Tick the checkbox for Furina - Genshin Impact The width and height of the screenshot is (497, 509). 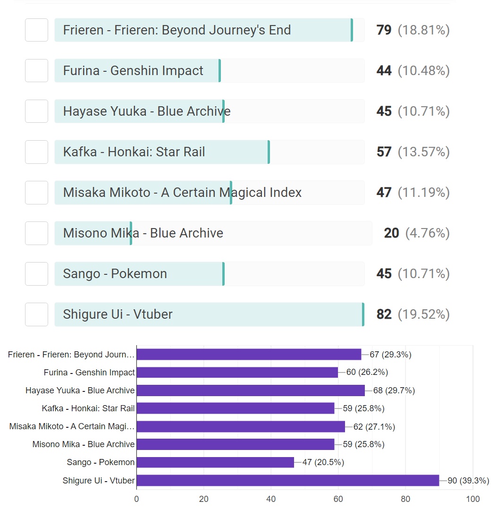(36, 71)
